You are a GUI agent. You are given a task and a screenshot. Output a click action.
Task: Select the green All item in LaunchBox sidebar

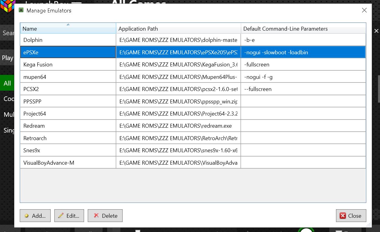point(7,83)
